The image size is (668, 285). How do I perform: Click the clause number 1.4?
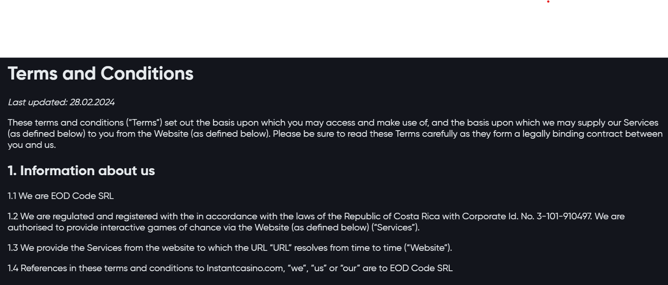click(x=13, y=269)
